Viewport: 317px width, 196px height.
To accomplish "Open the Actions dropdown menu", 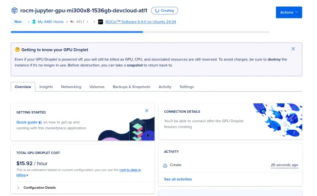I will tap(289, 12).
